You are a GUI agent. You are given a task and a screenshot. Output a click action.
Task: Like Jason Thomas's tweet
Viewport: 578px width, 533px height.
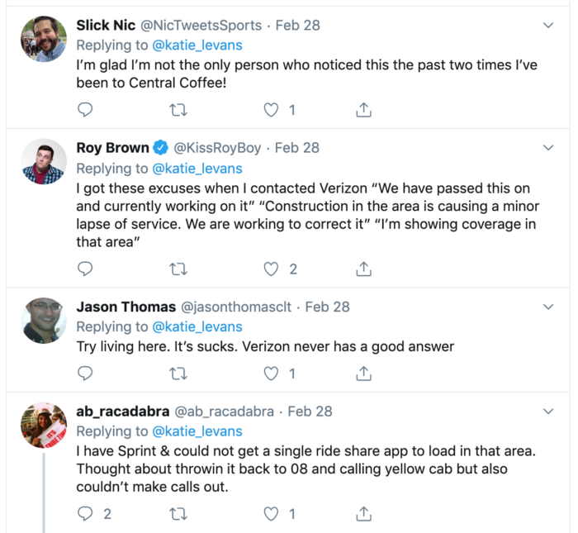point(271,374)
